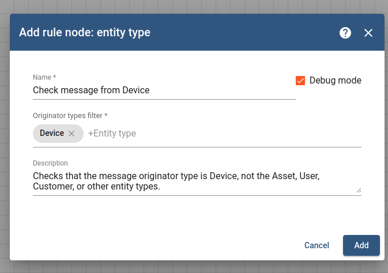388x273 pixels.
Task: Click the Originator types filter label
Action: [70, 116]
